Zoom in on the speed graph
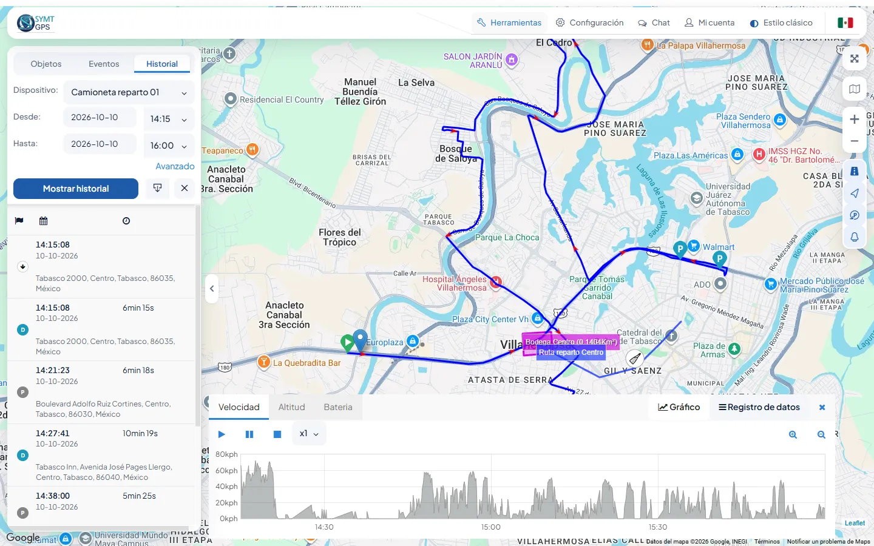The height and width of the screenshot is (546, 874). 793,434
